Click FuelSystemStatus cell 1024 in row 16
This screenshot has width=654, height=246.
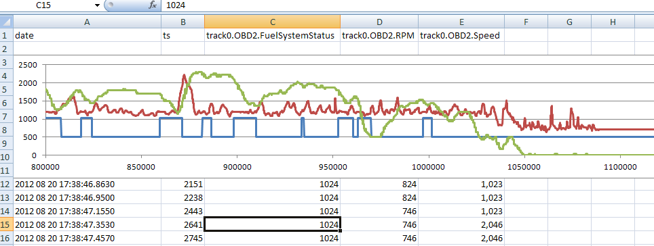[x=272, y=238]
